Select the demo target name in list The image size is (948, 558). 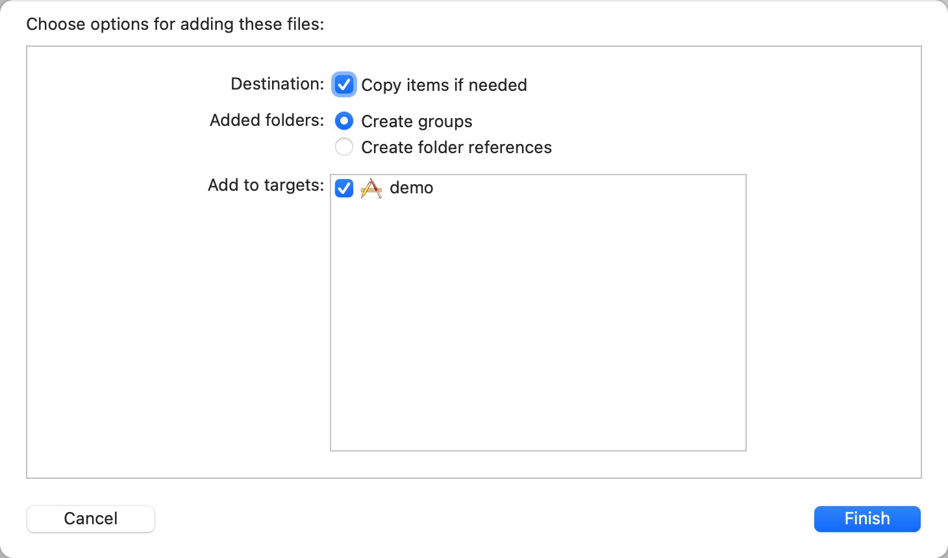click(x=412, y=188)
